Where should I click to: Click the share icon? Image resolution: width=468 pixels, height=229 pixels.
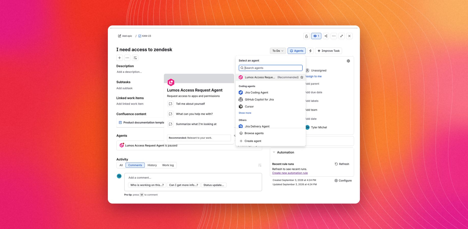click(x=326, y=36)
